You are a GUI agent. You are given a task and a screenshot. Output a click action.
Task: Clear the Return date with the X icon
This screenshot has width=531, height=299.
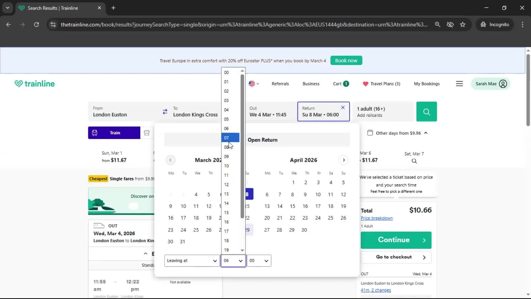342,107
